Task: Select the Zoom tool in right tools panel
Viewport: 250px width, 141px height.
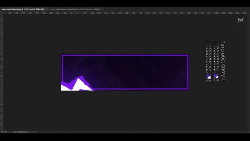Action: click(x=218, y=69)
